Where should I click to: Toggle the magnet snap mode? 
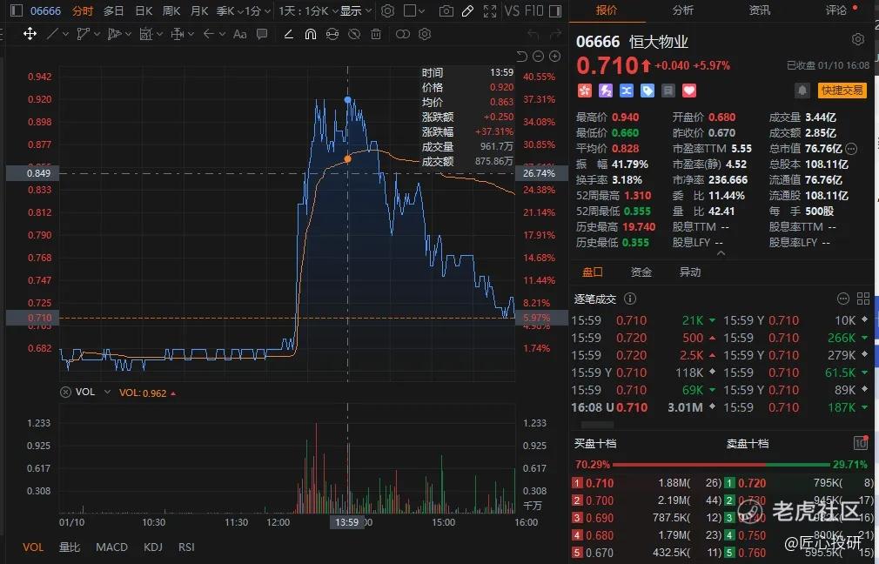click(x=311, y=34)
